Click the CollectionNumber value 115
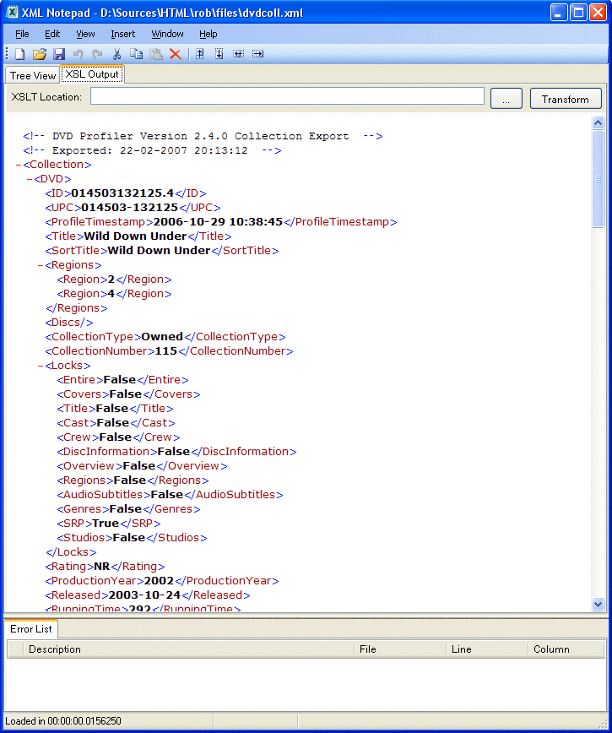Viewport: 612px width, 733px height. coord(165,351)
